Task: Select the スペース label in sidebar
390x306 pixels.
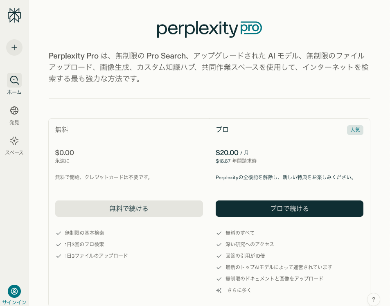Action: [14, 153]
